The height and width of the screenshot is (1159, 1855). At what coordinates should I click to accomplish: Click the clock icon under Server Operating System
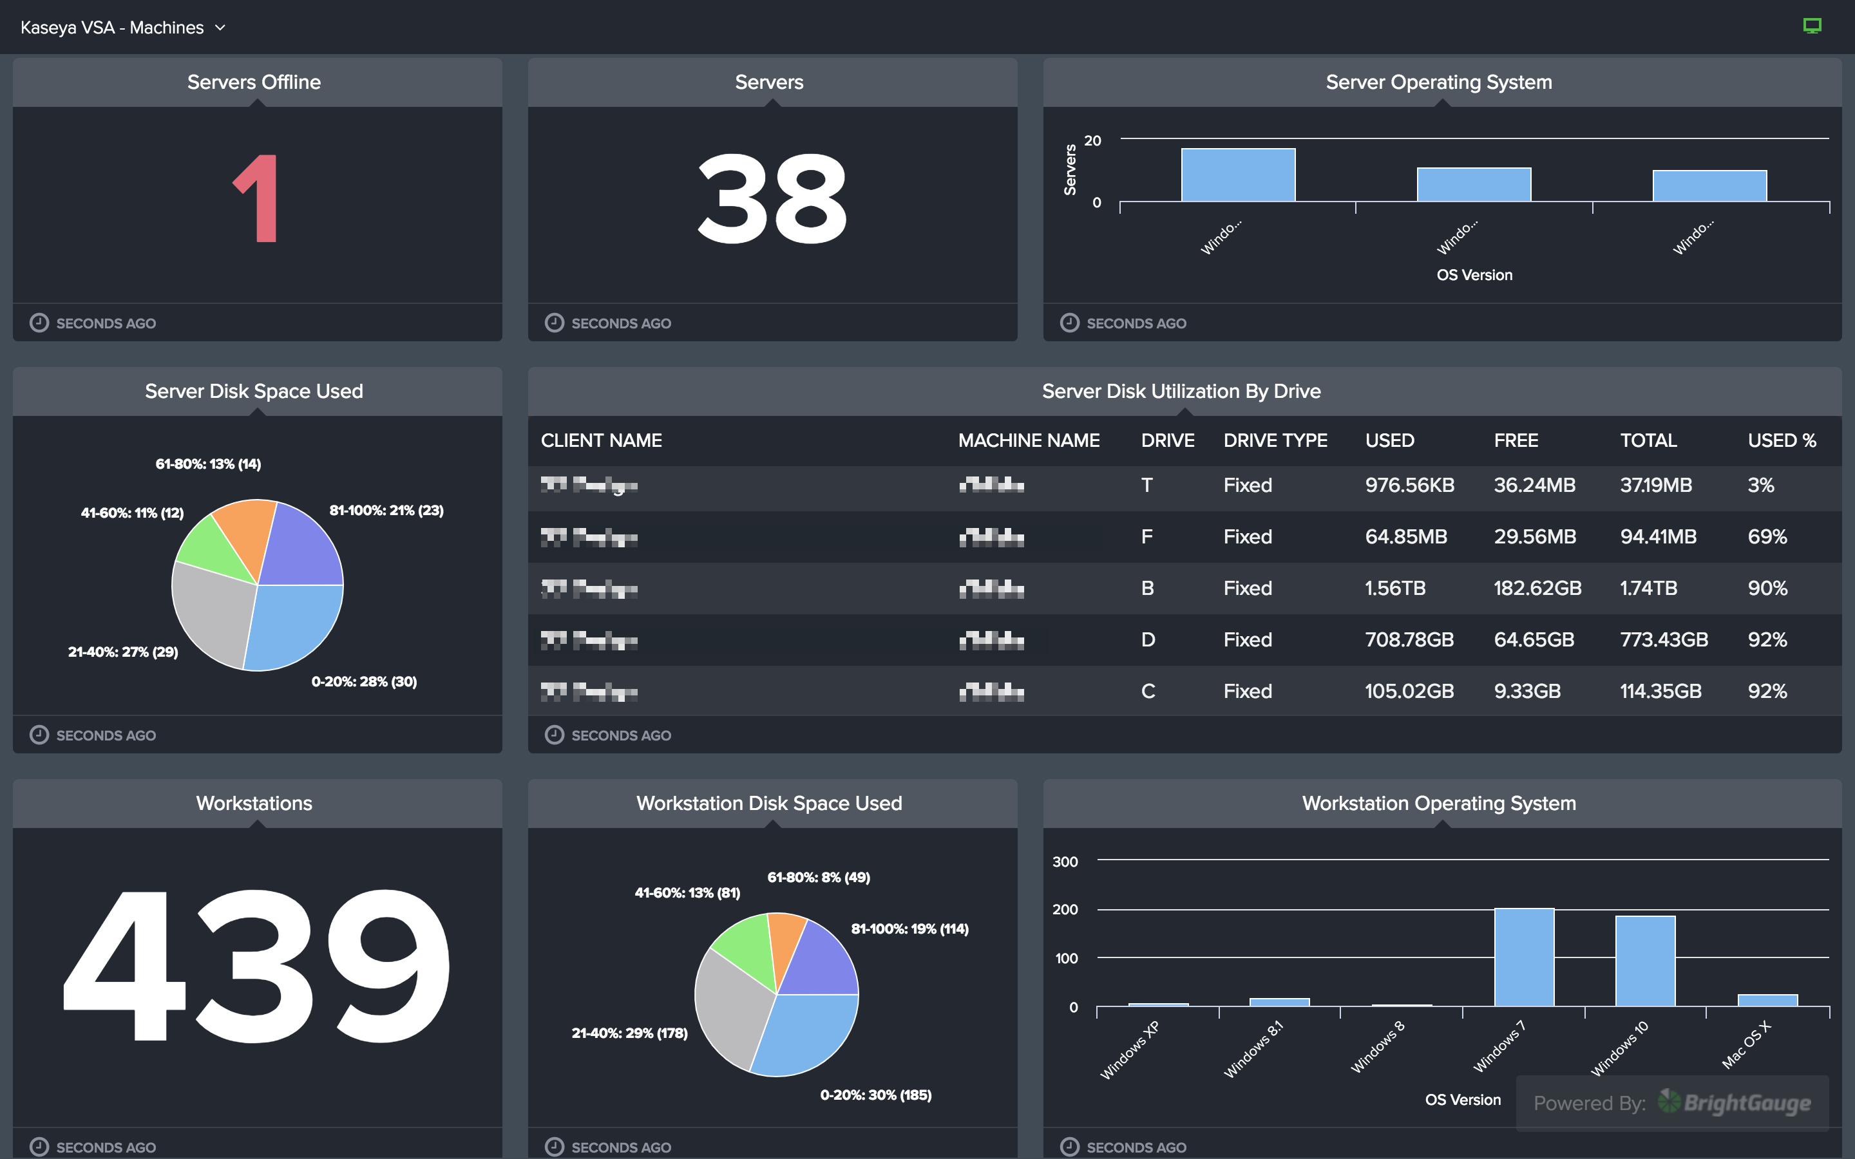pos(1069,323)
